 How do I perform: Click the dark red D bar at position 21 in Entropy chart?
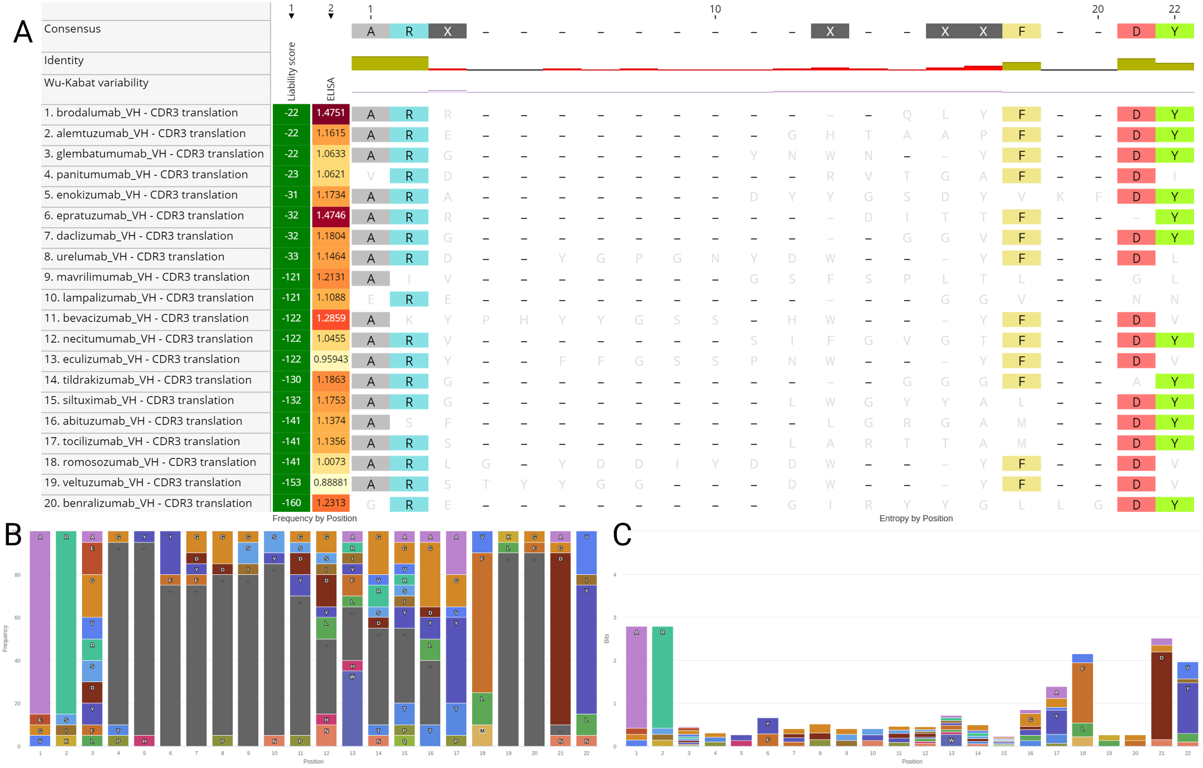tap(1161, 696)
